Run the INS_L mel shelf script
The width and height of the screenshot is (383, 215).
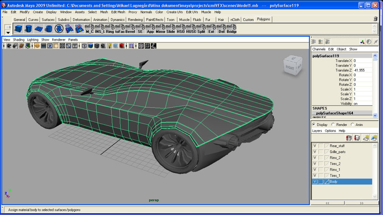pyautogui.click(x=100, y=29)
